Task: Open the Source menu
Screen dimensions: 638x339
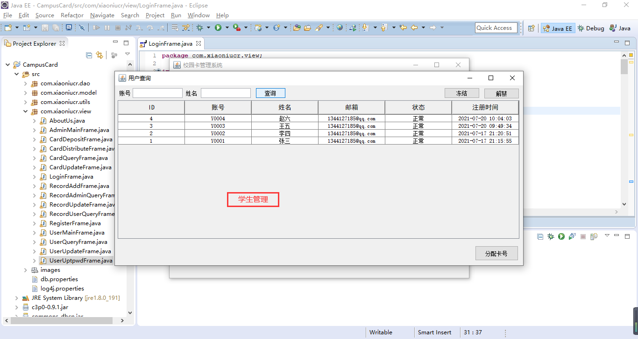Action: coord(45,15)
